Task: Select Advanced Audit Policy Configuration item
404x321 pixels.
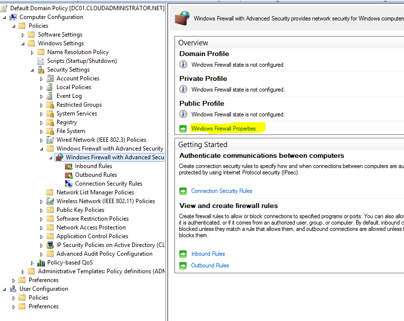Action: (x=104, y=254)
